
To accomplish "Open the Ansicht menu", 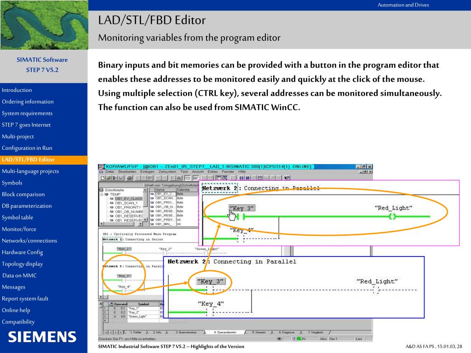I will [x=198, y=172].
